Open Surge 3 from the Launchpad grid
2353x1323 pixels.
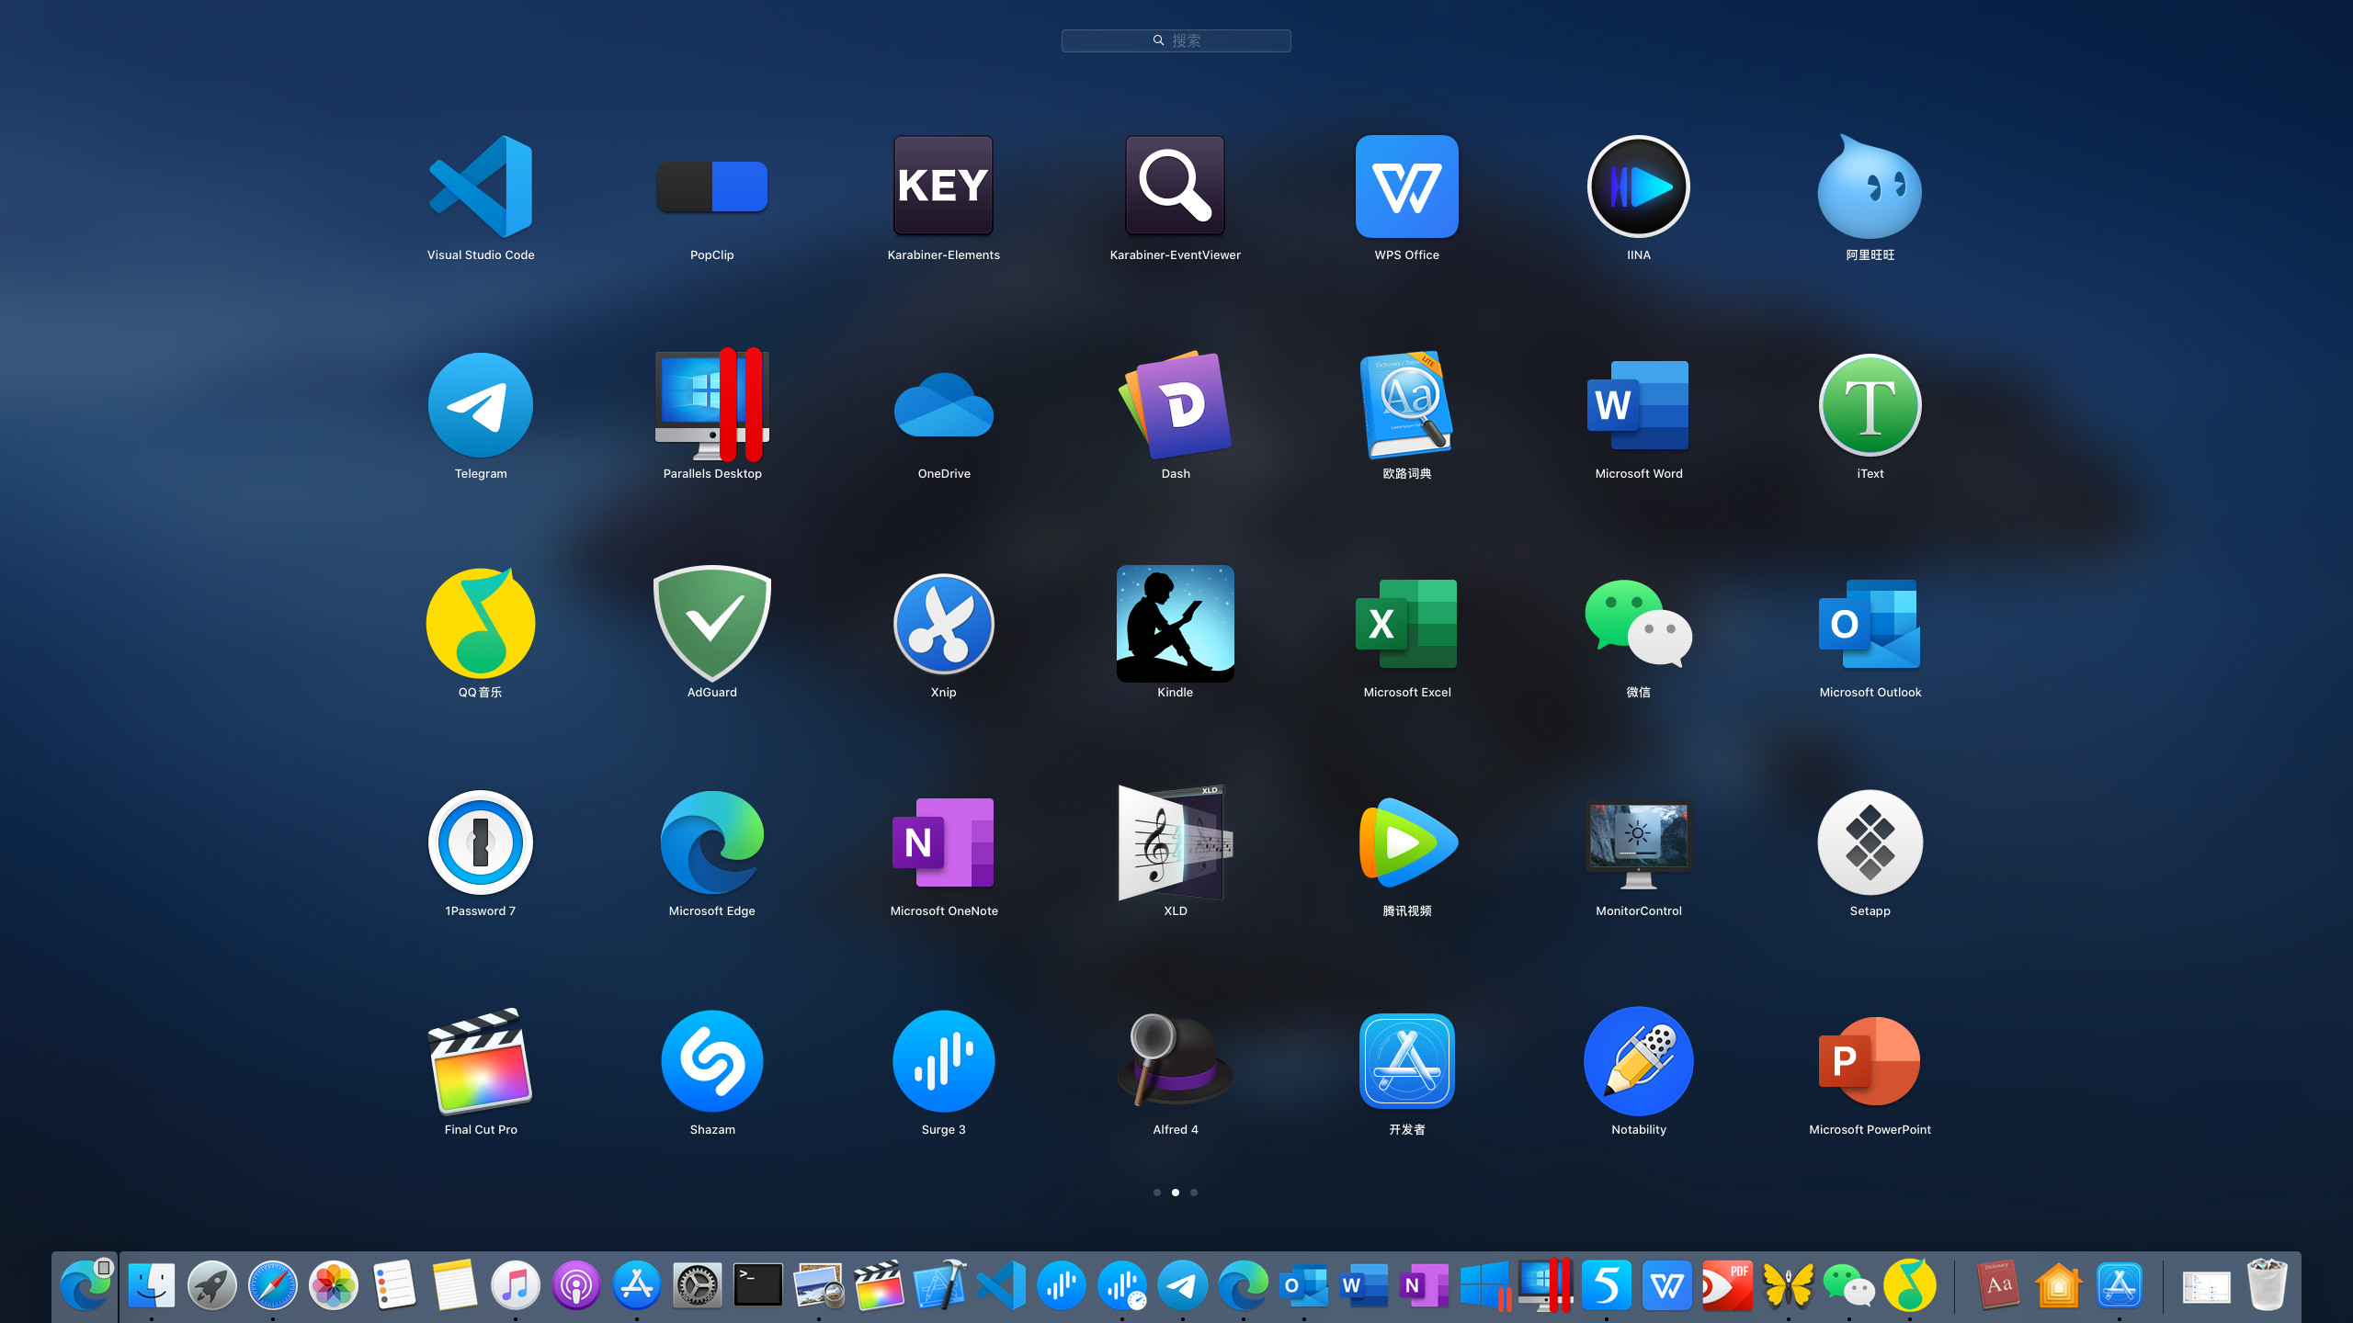pyautogui.click(x=944, y=1061)
